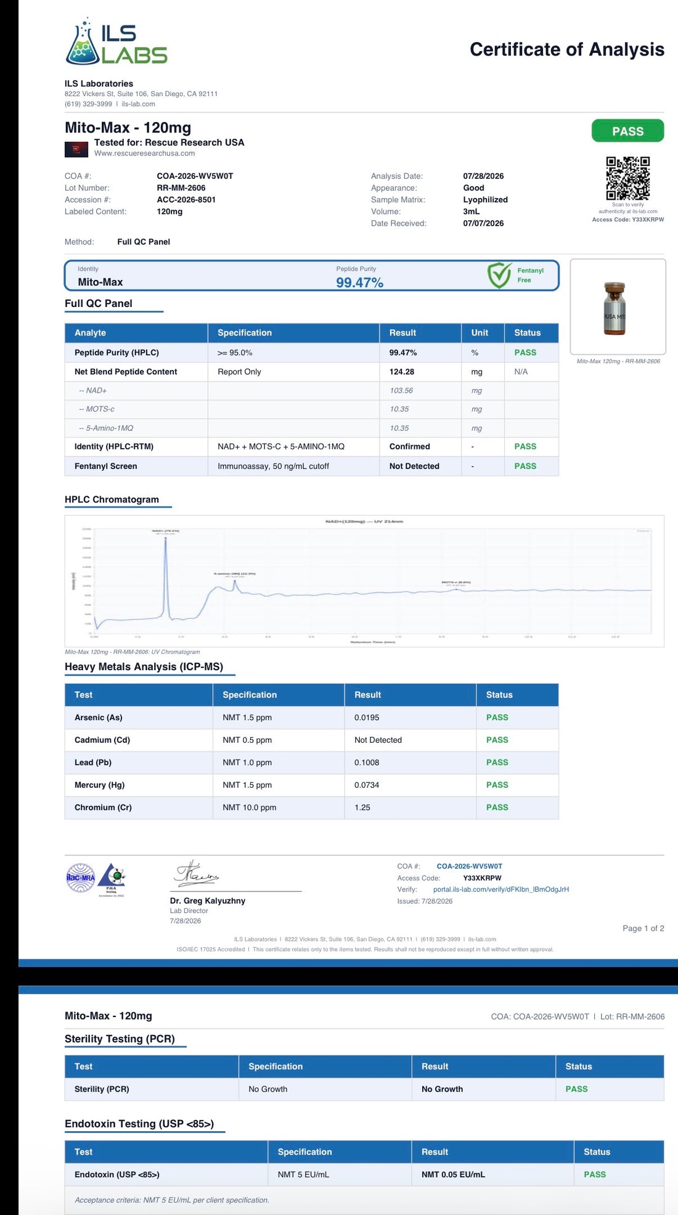
Task: Click the green PASS badge
Action: point(627,131)
